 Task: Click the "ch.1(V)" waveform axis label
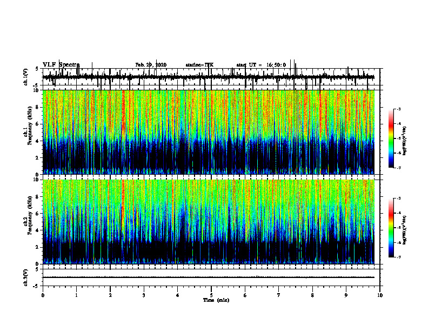pos(26,77)
